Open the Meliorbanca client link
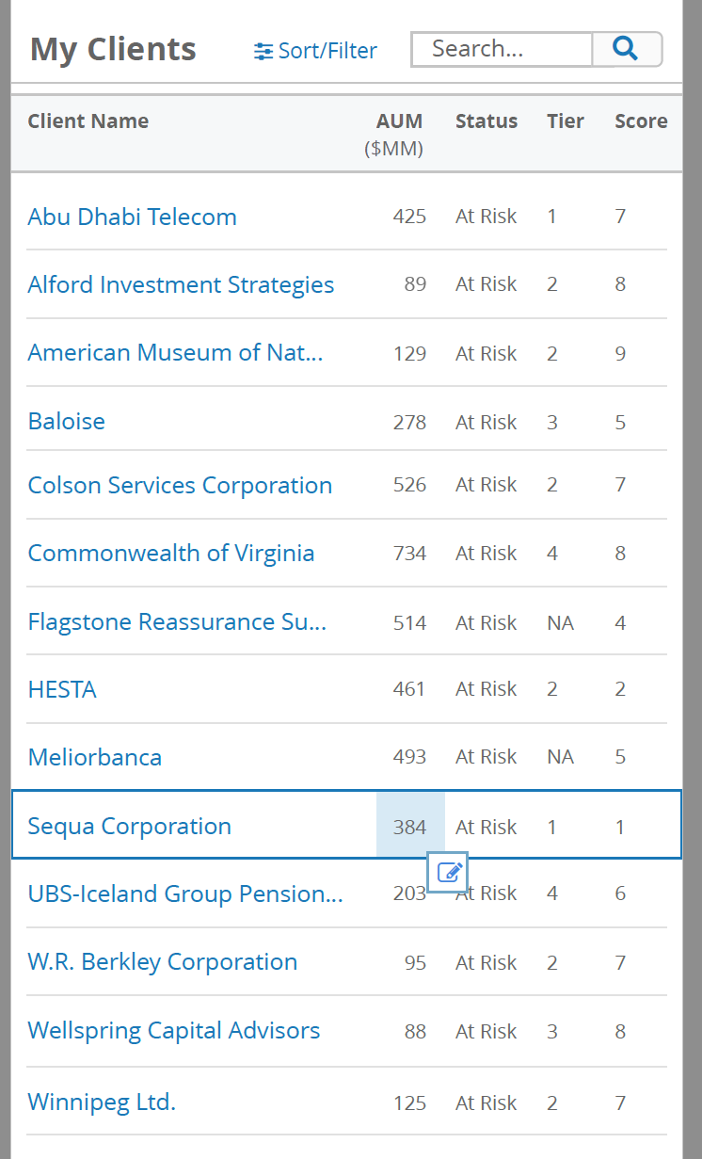Viewport: 702px width, 1159px height. pos(95,757)
